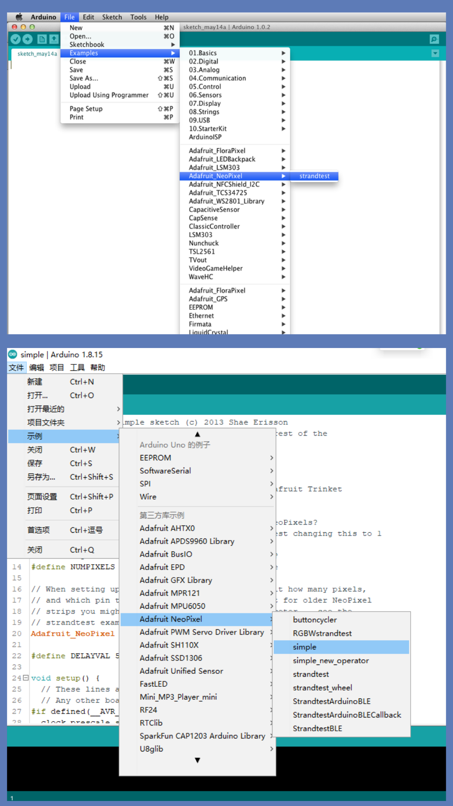453x806 pixels.
Task: Open the StrandtestBLE example
Action: pos(341,728)
